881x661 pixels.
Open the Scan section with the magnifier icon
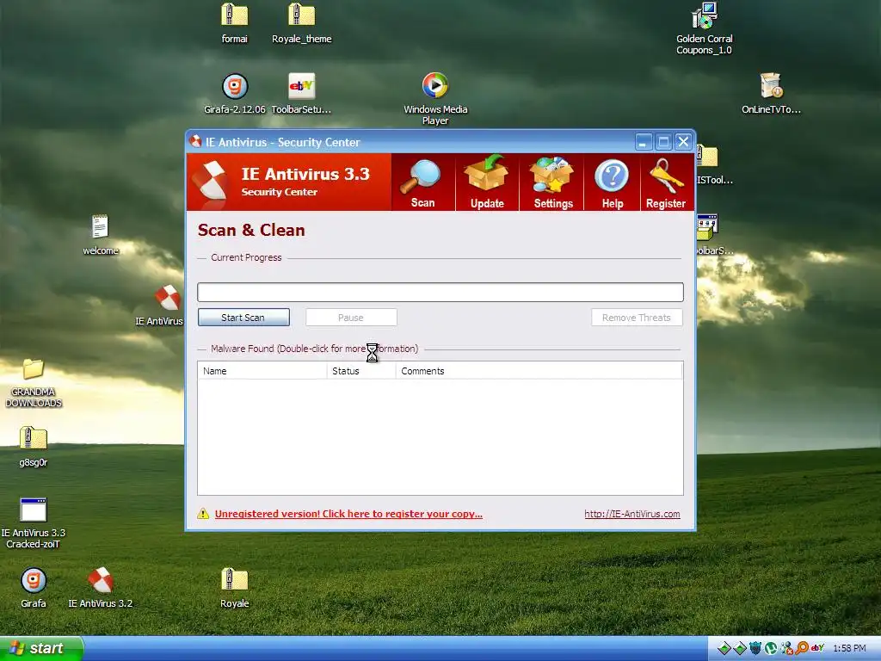[422, 182]
